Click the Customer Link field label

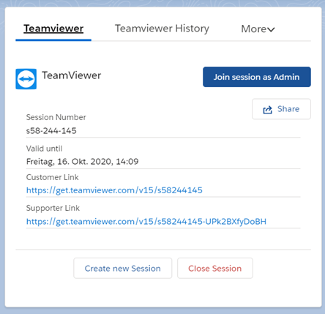[52, 177]
